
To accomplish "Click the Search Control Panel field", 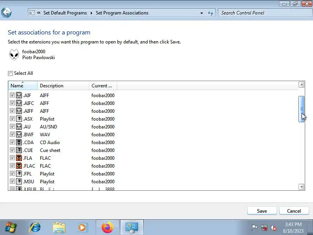I will pyautogui.click(x=265, y=13).
